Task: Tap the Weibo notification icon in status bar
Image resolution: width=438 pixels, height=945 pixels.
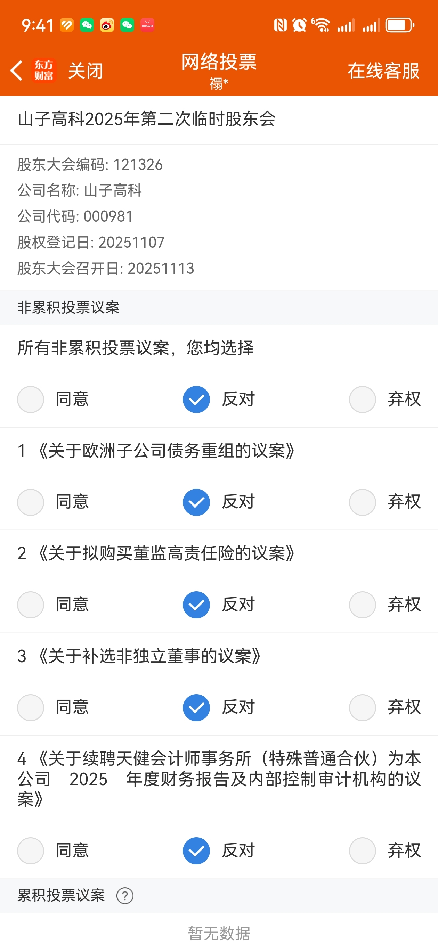Action: coord(107,25)
